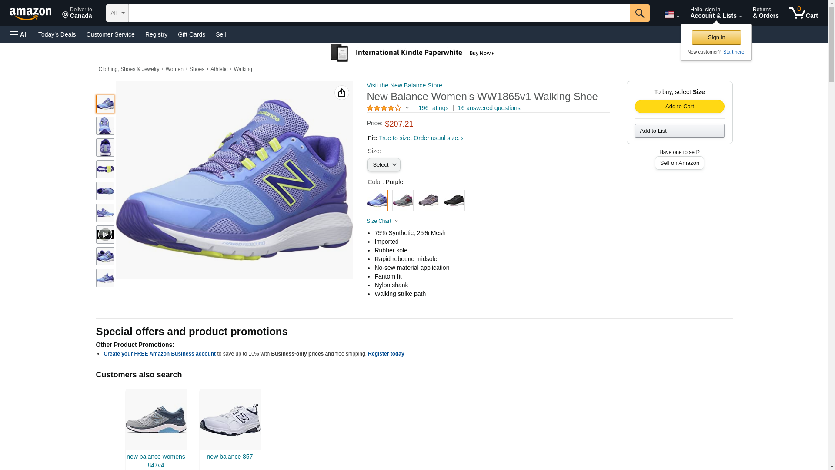
Task: Visit the New Balance Store link
Action: [x=404, y=85]
